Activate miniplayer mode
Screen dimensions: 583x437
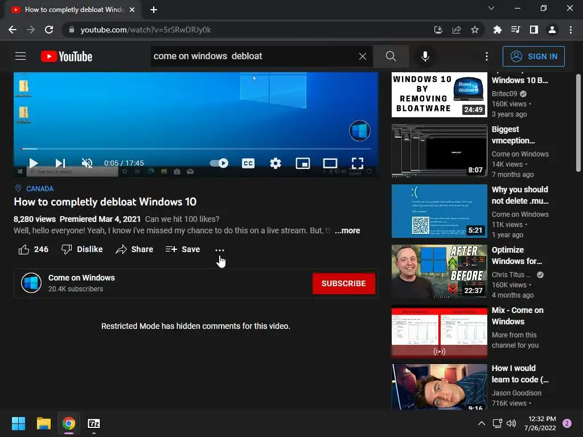pyautogui.click(x=303, y=163)
